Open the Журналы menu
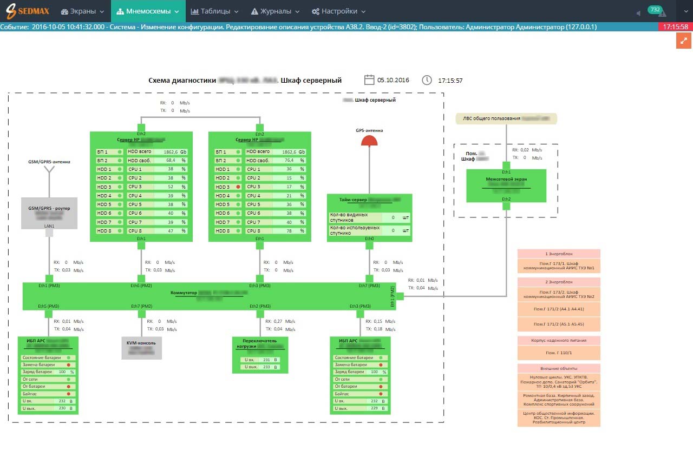 [276, 11]
